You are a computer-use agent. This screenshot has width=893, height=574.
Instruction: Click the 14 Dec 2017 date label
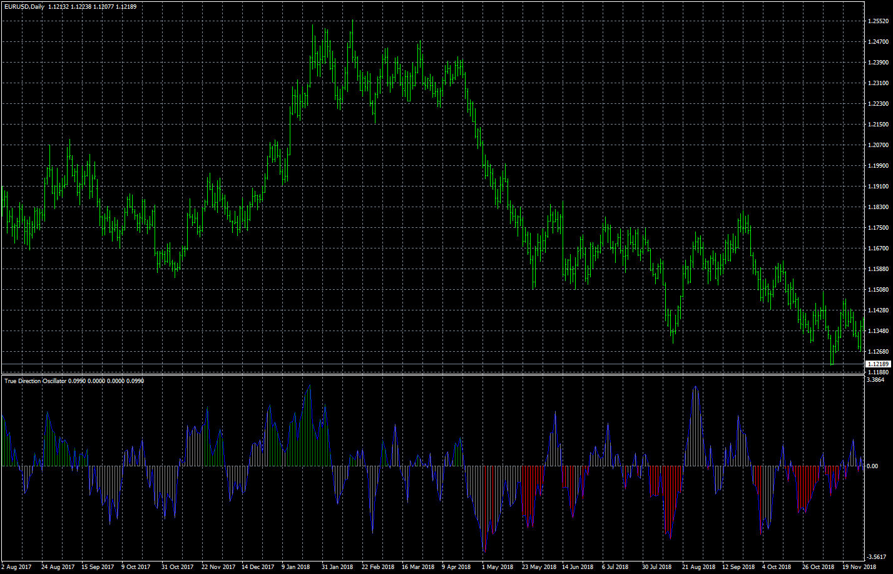258,567
